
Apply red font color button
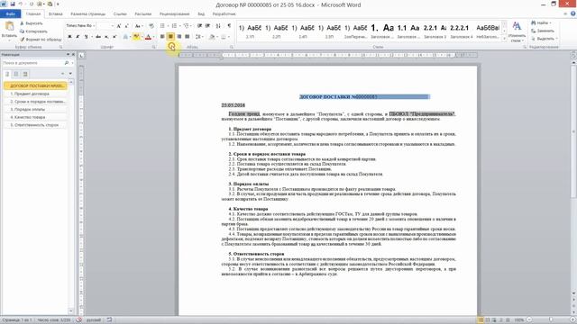148,37
